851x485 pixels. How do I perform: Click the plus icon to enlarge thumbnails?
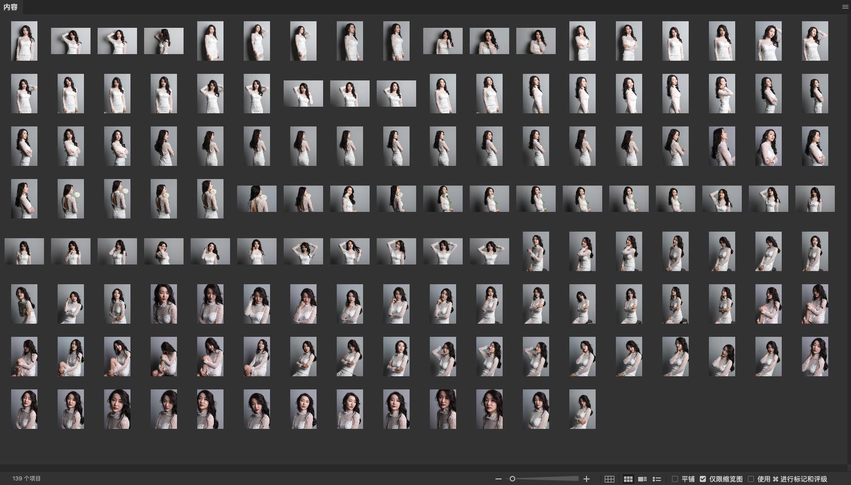[x=587, y=479]
